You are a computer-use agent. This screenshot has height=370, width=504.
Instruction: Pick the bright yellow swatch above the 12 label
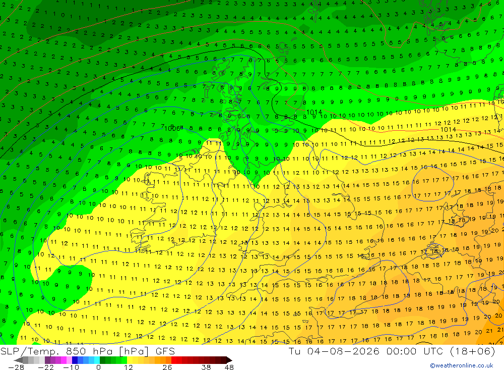coord(130,360)
